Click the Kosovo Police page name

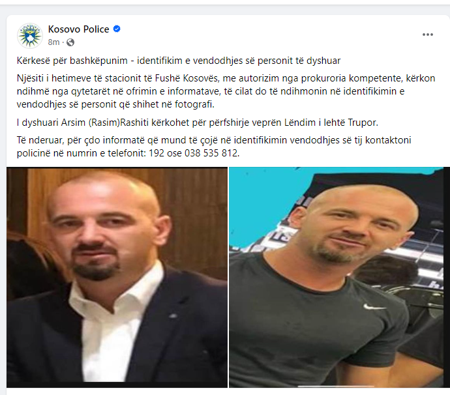tap(78, 29)
